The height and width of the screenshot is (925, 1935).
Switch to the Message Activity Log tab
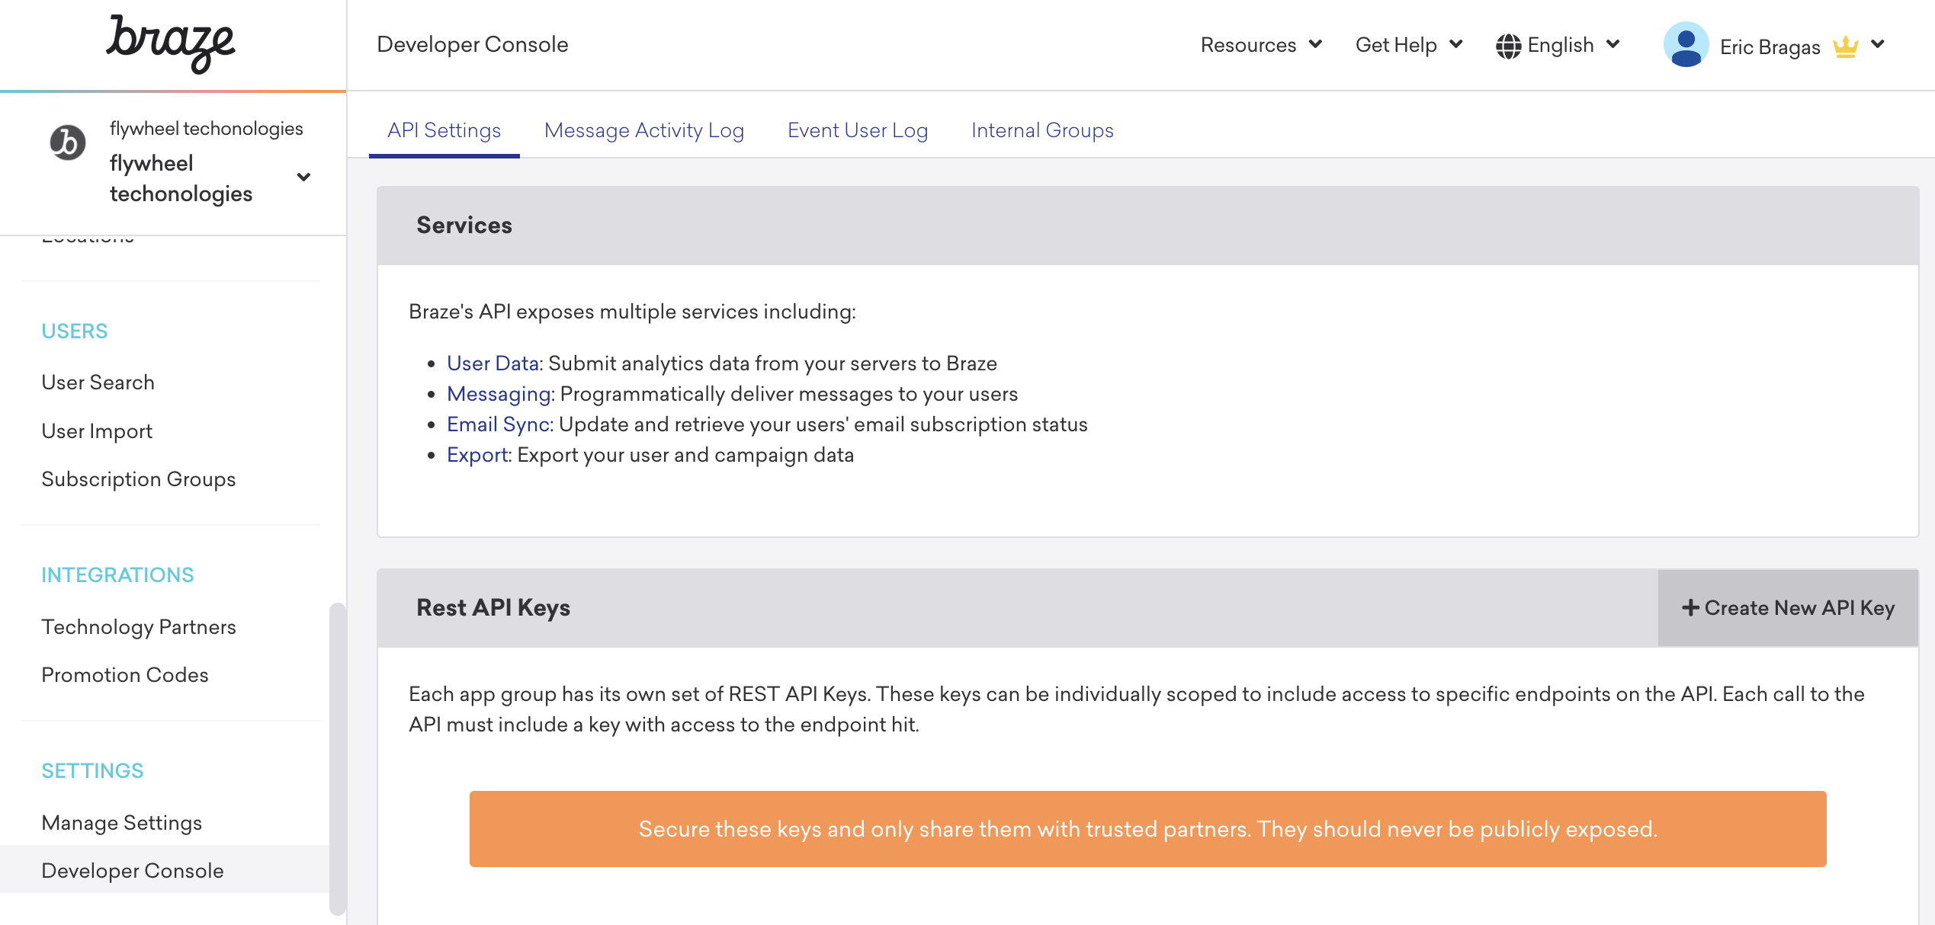tap(644, 130)
